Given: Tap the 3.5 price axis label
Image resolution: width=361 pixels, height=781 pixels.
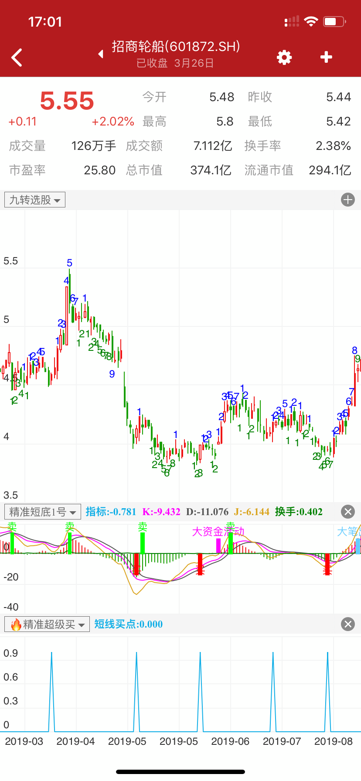Looking at the screenshot, I should point(10,495).
